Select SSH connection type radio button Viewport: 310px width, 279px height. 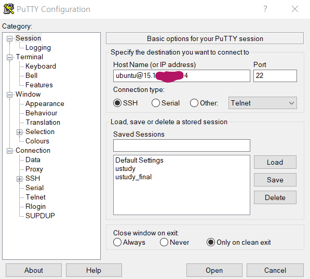(x=117, y=103)
